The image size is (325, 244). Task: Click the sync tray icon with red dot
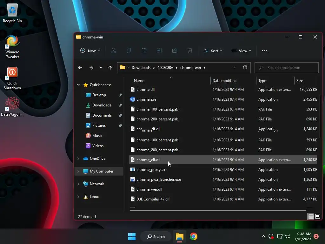point(271,236)
